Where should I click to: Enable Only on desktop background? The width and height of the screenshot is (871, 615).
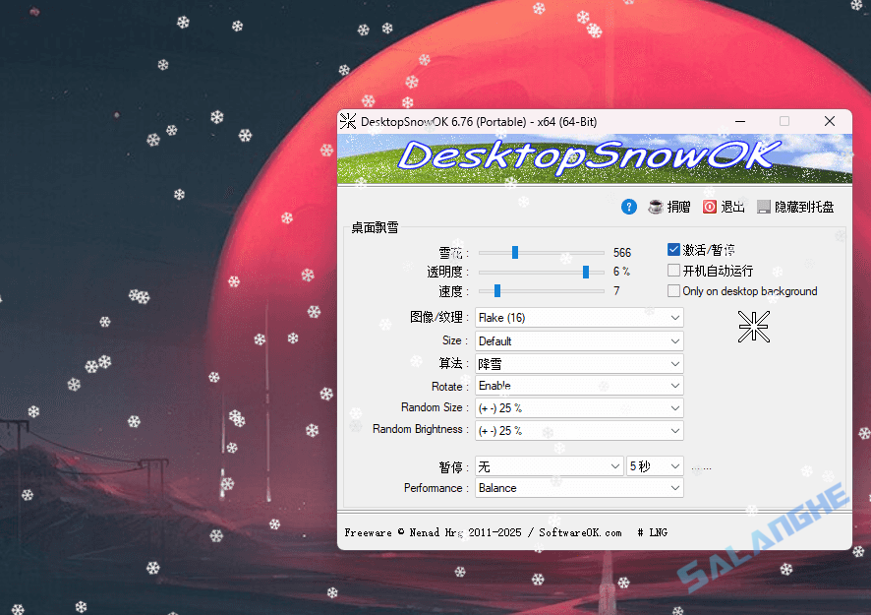(672, 290)
